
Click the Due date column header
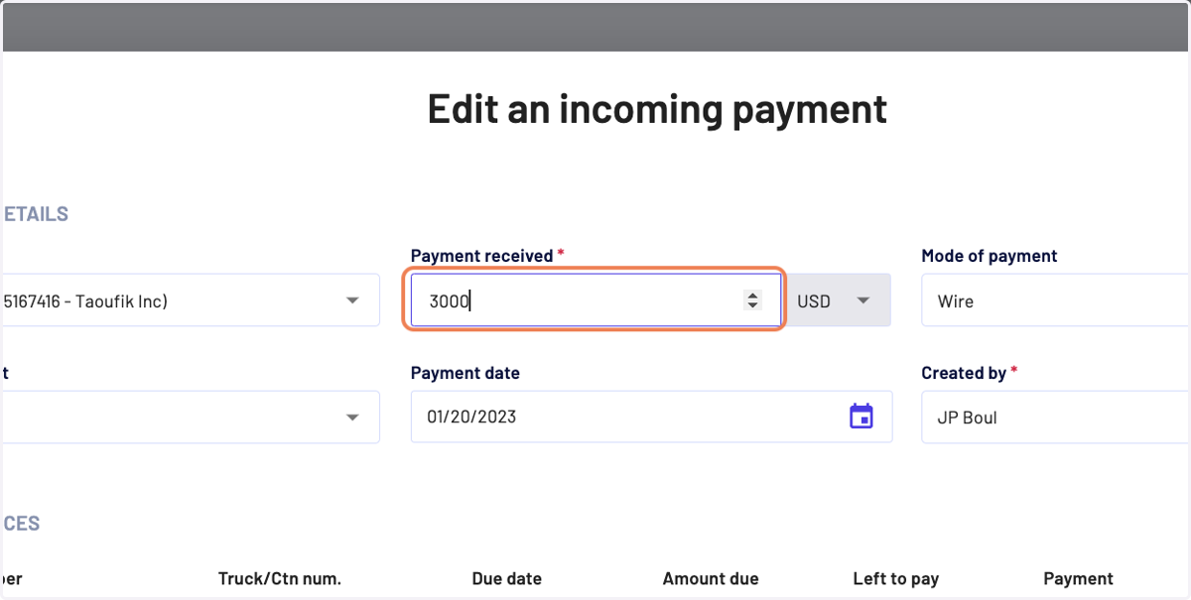click(507, 578)
